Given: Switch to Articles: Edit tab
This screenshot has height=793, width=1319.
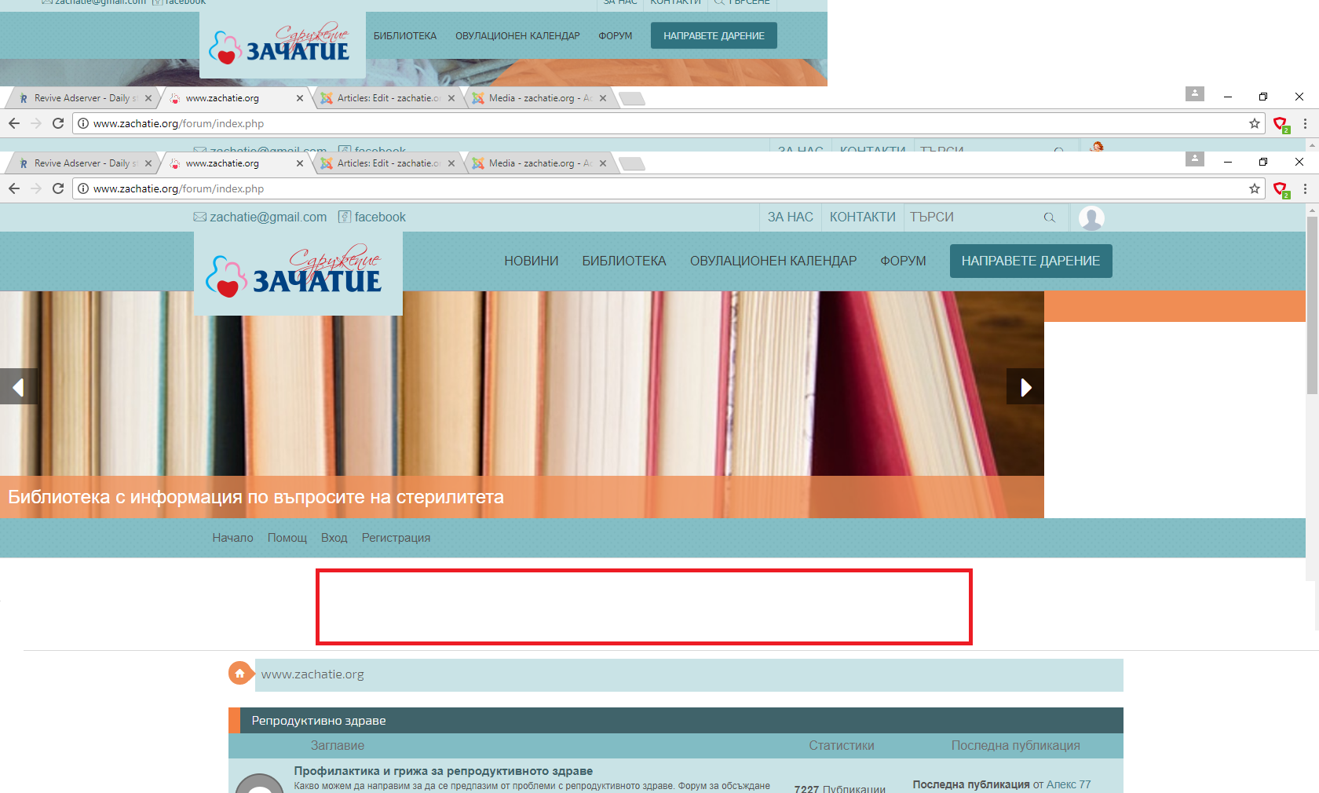Looking at the screenshot, I should tap(385, 163).
